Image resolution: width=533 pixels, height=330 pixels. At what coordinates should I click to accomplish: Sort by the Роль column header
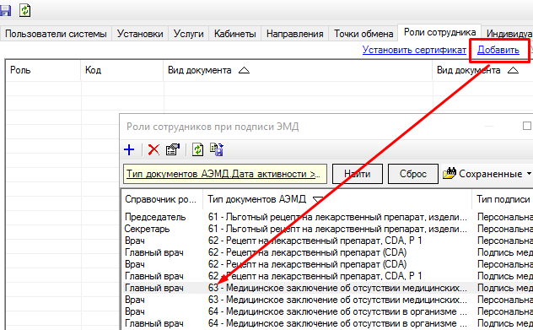[x=43, y=70]
